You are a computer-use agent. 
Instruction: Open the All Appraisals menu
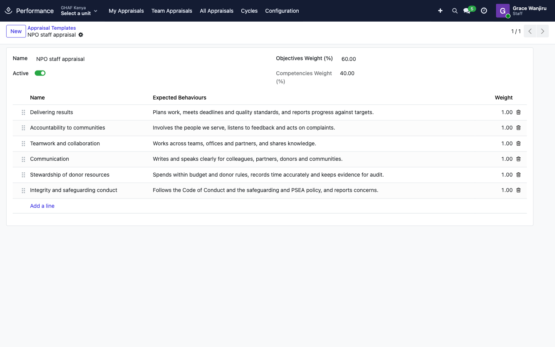tap(217, 11)
